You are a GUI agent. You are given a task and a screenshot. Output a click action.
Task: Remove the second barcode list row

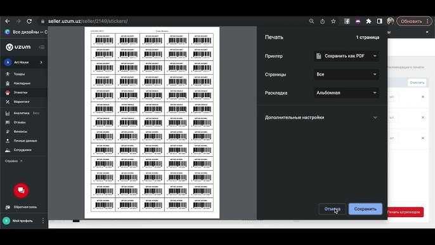(423, 117)
